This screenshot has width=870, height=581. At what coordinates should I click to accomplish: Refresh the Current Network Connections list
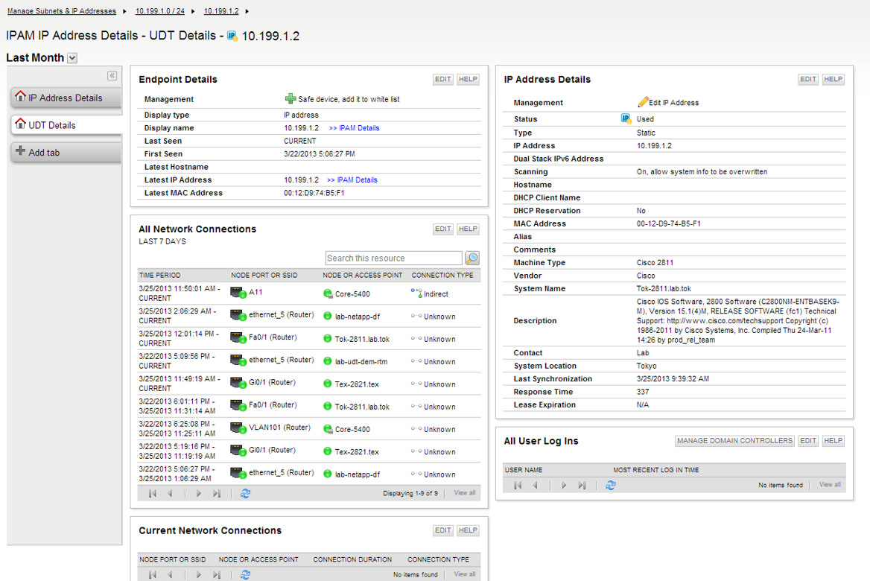pyautogui.click(x=245, y=575)
